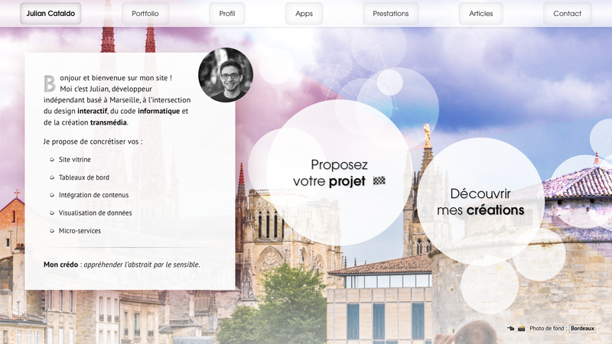
Task: Open the Contact page
Action: pos(567,13)
